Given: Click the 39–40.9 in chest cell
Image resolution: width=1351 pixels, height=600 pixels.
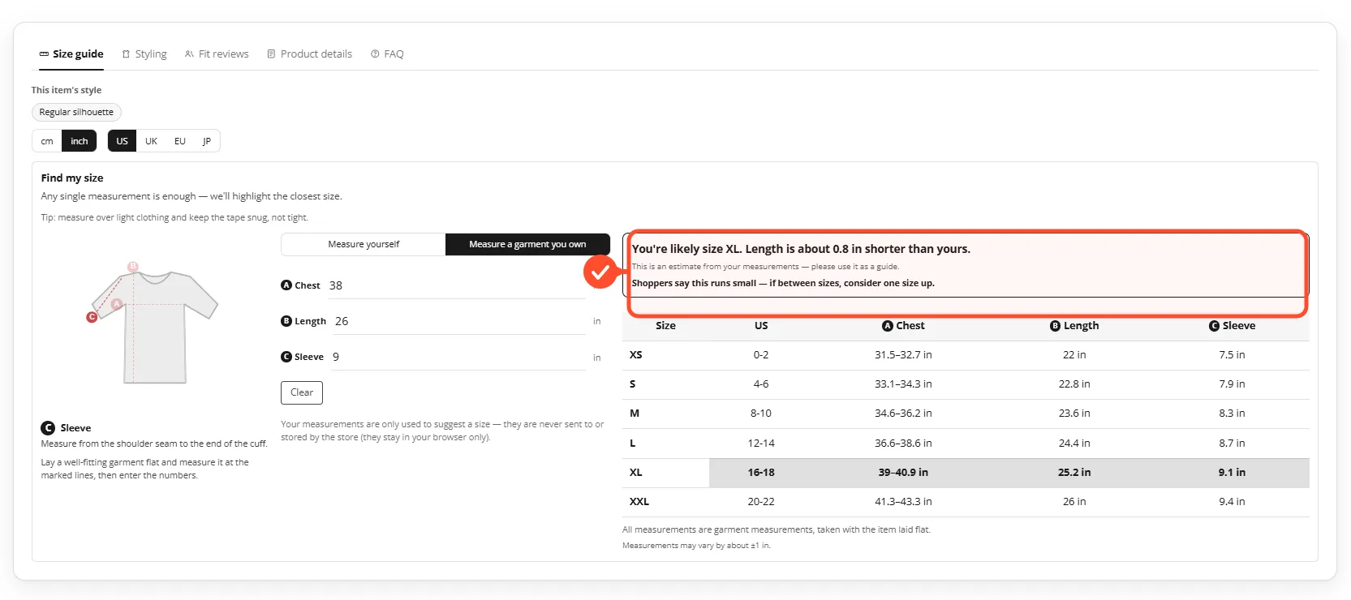Looking at the screenshot, I should 903,473.
